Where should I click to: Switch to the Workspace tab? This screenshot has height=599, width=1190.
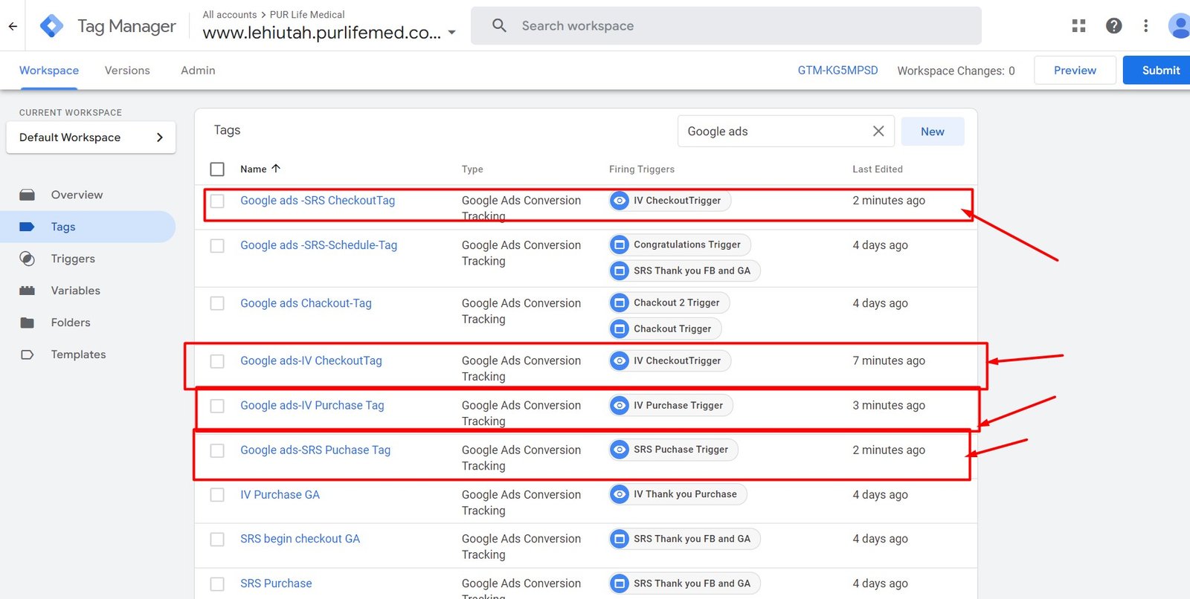point(49,71)
